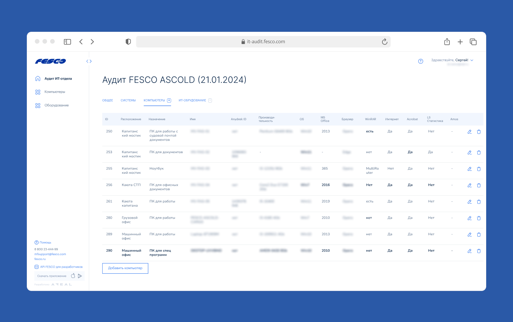Edit computer row 289

pos(469,235)
